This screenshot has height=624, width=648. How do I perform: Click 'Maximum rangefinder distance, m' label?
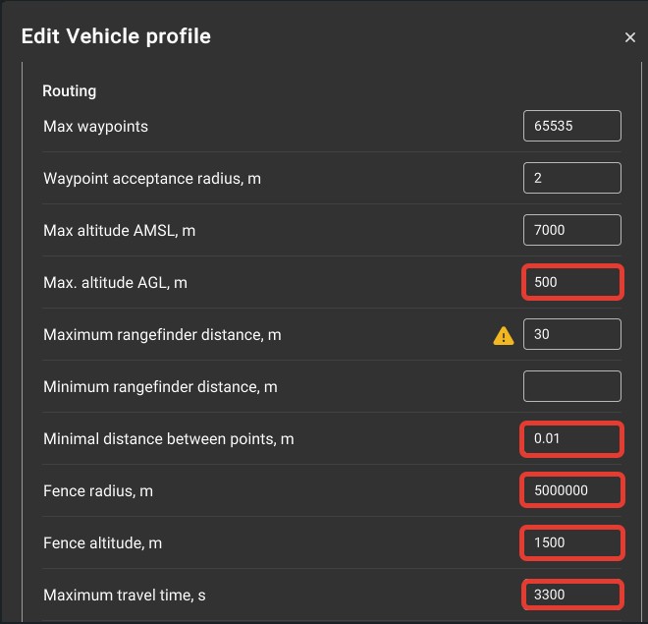click(x=162, y=335)
